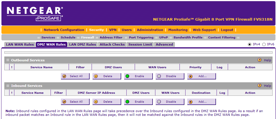Open the Help link for Inbound Services
276x119 pixels.
coord(267,86)
